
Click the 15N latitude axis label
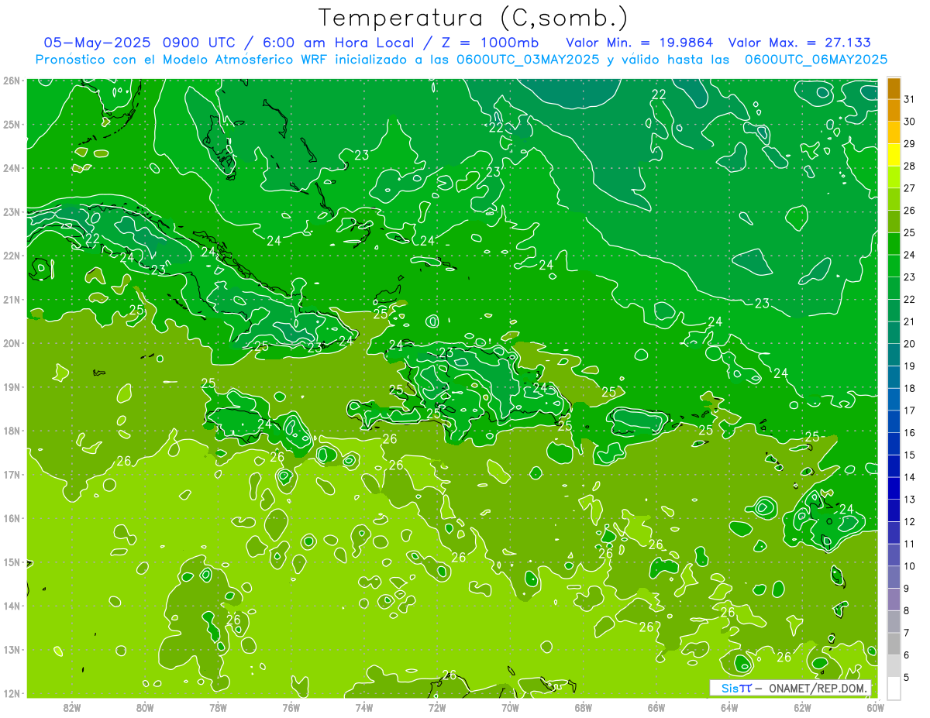pyautogui.click(x=12, y=562)
